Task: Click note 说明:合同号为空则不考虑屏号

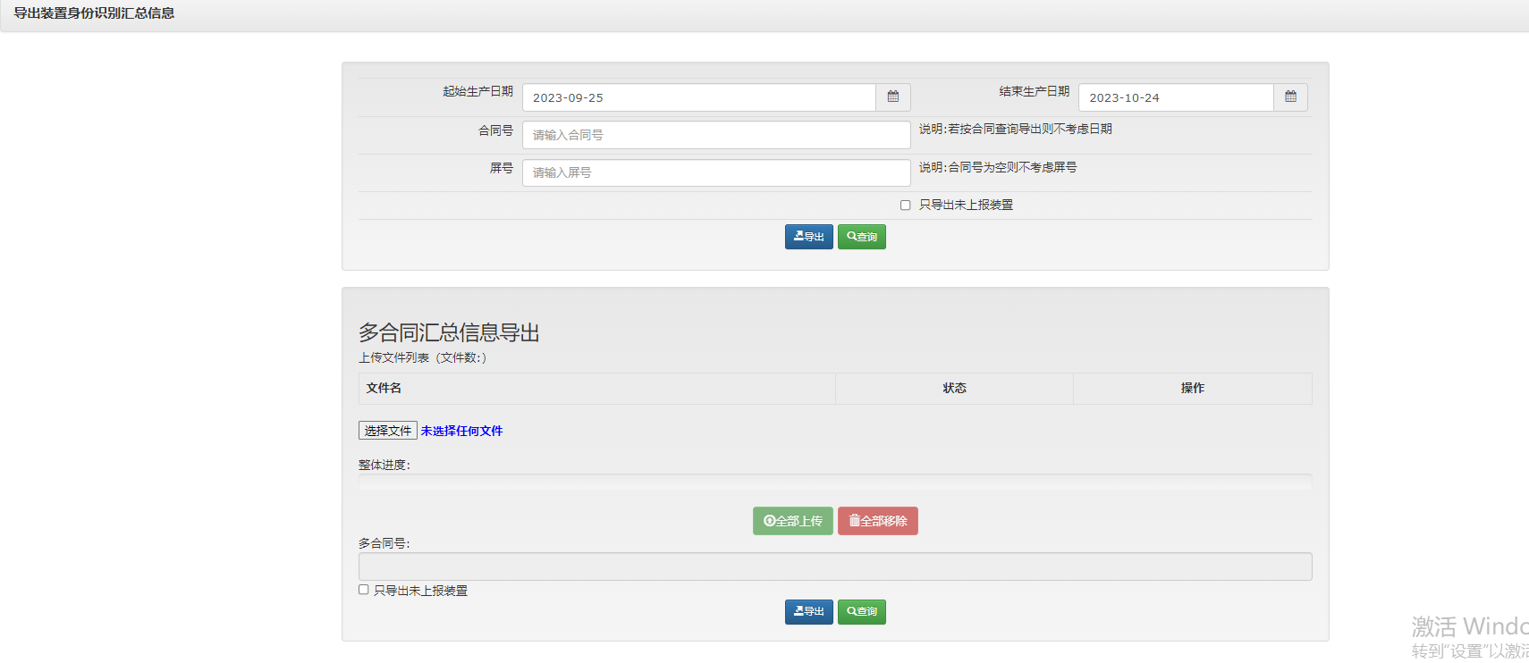Action: pos(998,168)
